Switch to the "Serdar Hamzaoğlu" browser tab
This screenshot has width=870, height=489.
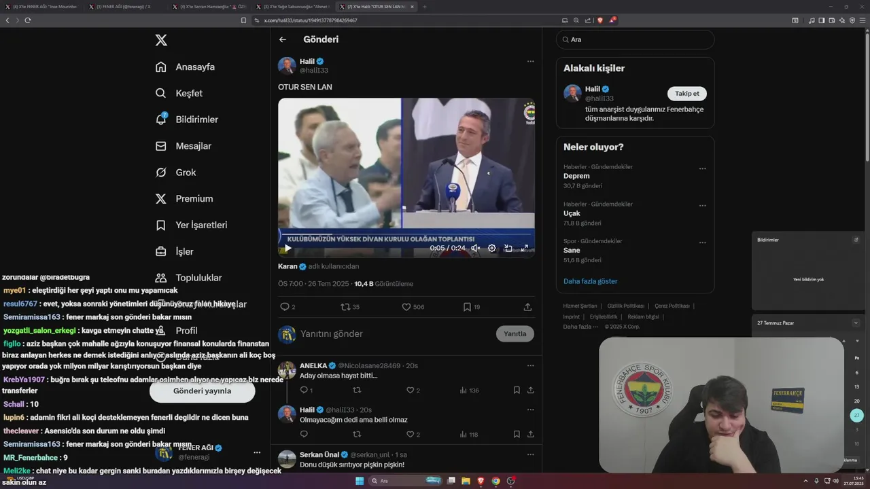[x=211, y=7]
